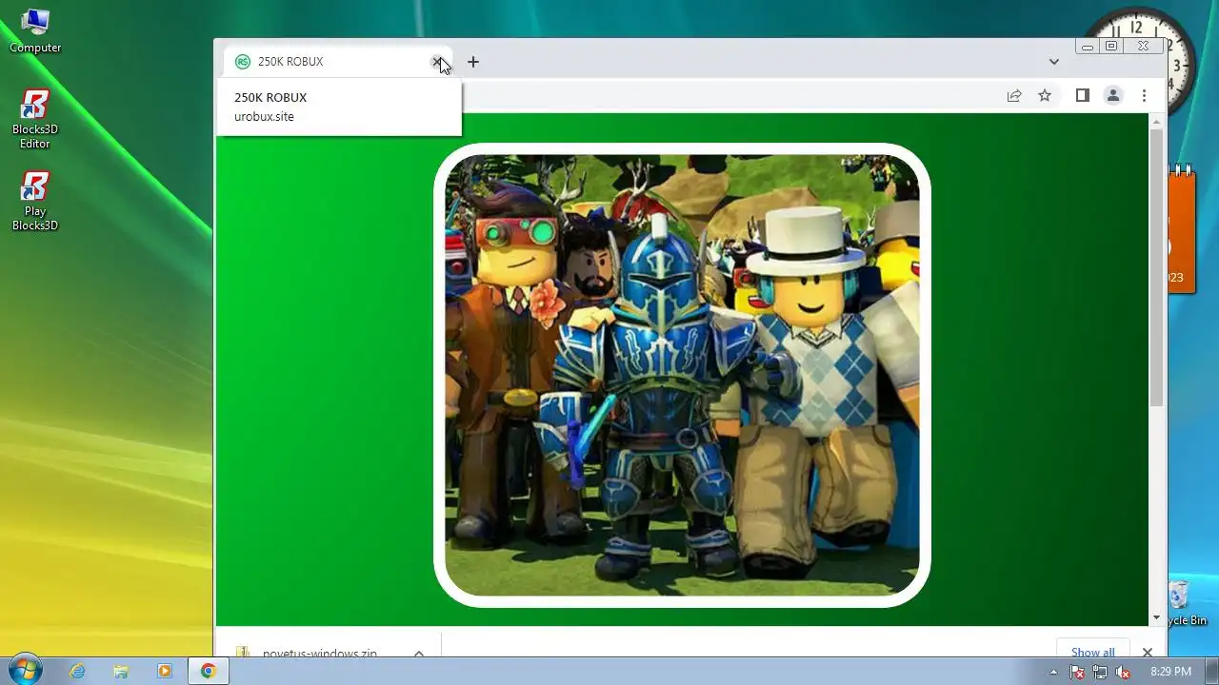Close the downloads bar

pyautogui.click(x=1147, y=652)
